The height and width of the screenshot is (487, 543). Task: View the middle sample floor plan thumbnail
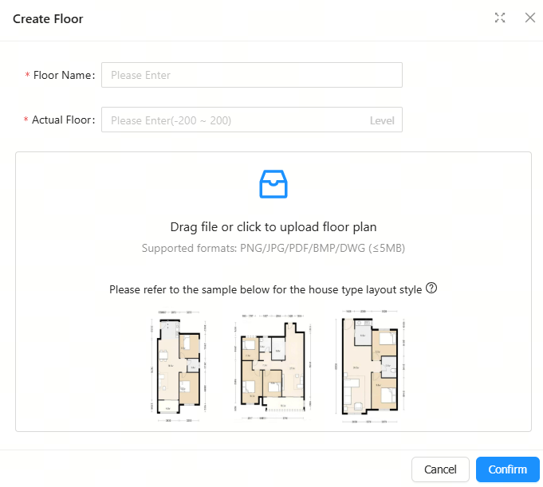pyautogui.click(x=273, y=367)
